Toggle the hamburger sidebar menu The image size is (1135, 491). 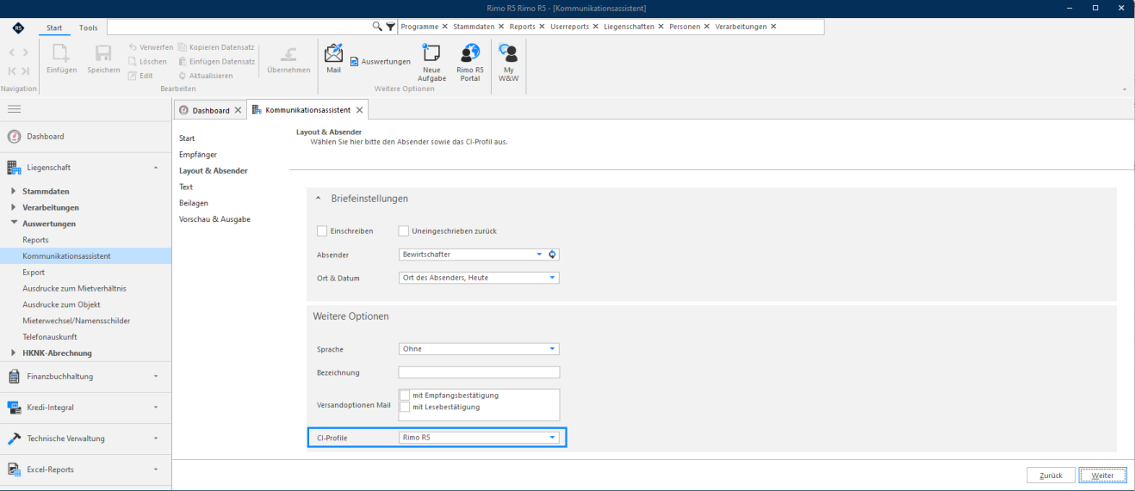coord(15,109)
